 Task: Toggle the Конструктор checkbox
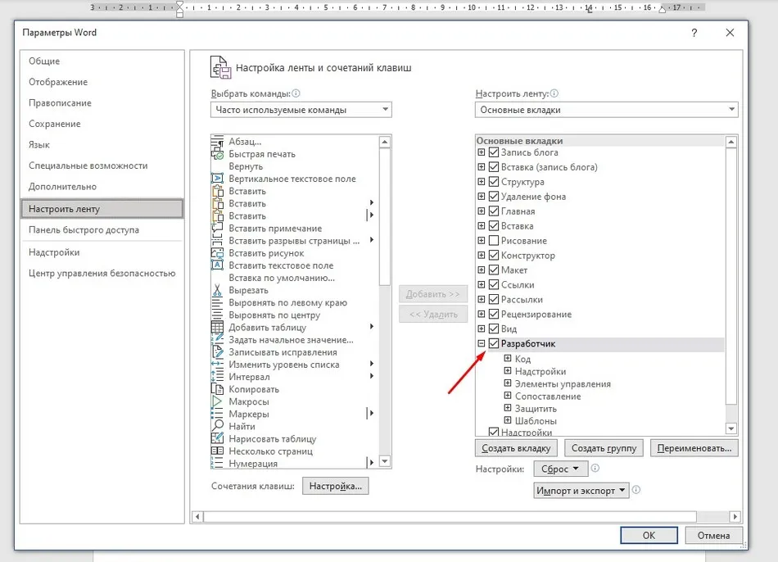tap(494, 255)
